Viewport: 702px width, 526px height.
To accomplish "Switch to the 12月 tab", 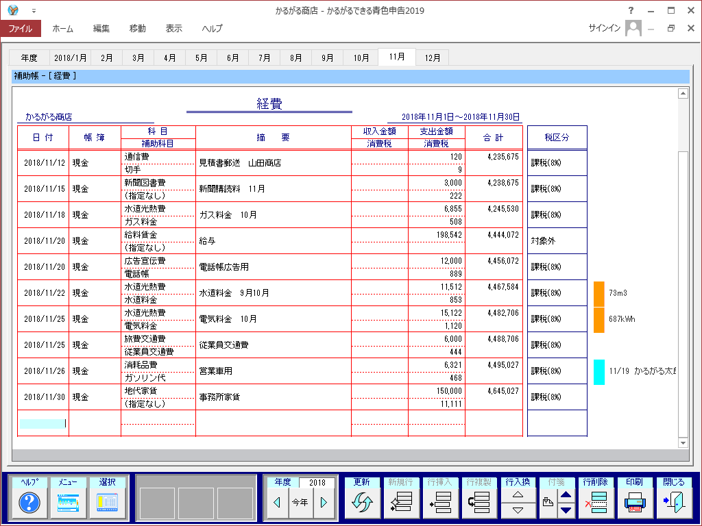I will tap(432, 58).
